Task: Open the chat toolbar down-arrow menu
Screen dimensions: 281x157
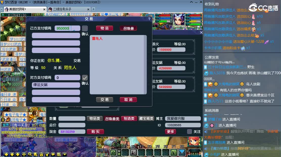Action: coord(65,154)
